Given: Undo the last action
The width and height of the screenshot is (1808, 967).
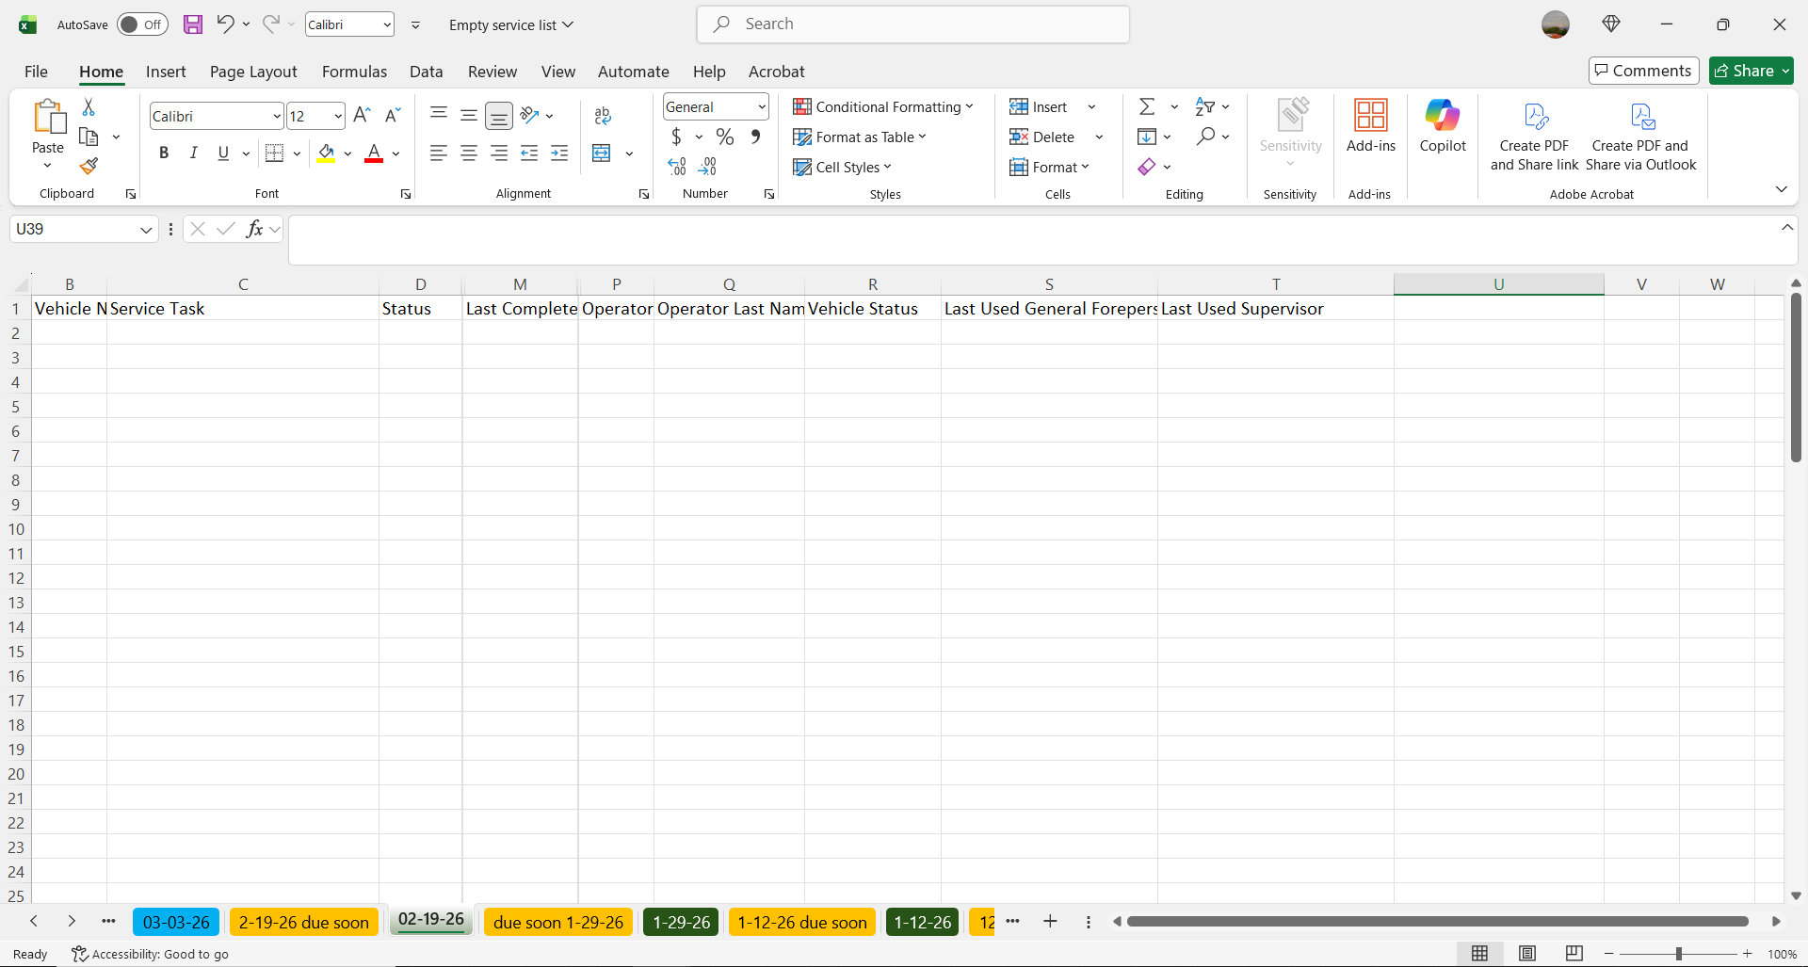Looking at the screenshot, I should pyautogui.click(x=225, y=24).
